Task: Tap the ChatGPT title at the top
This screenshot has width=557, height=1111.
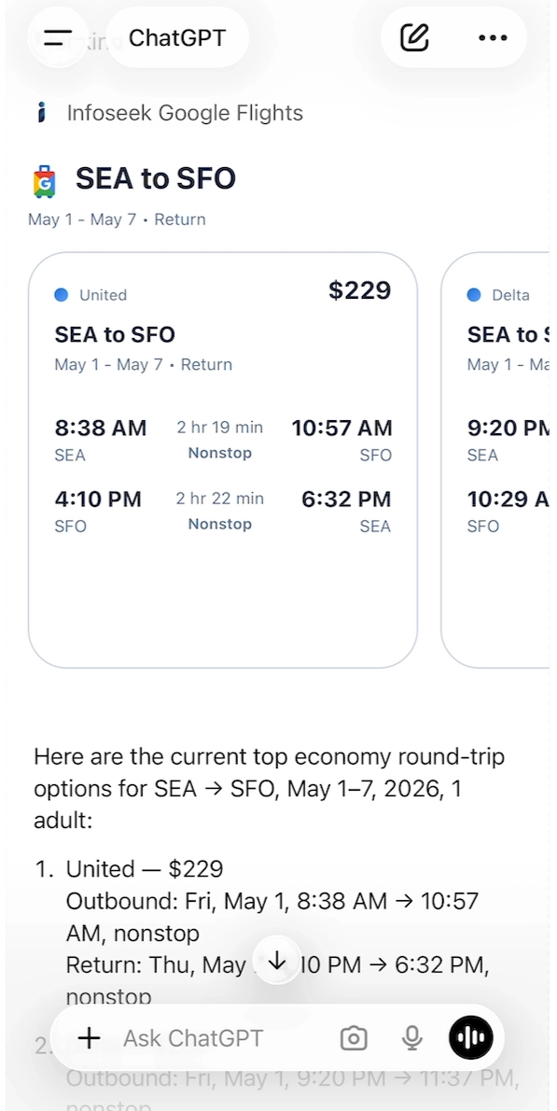Action: coord(176,37)
